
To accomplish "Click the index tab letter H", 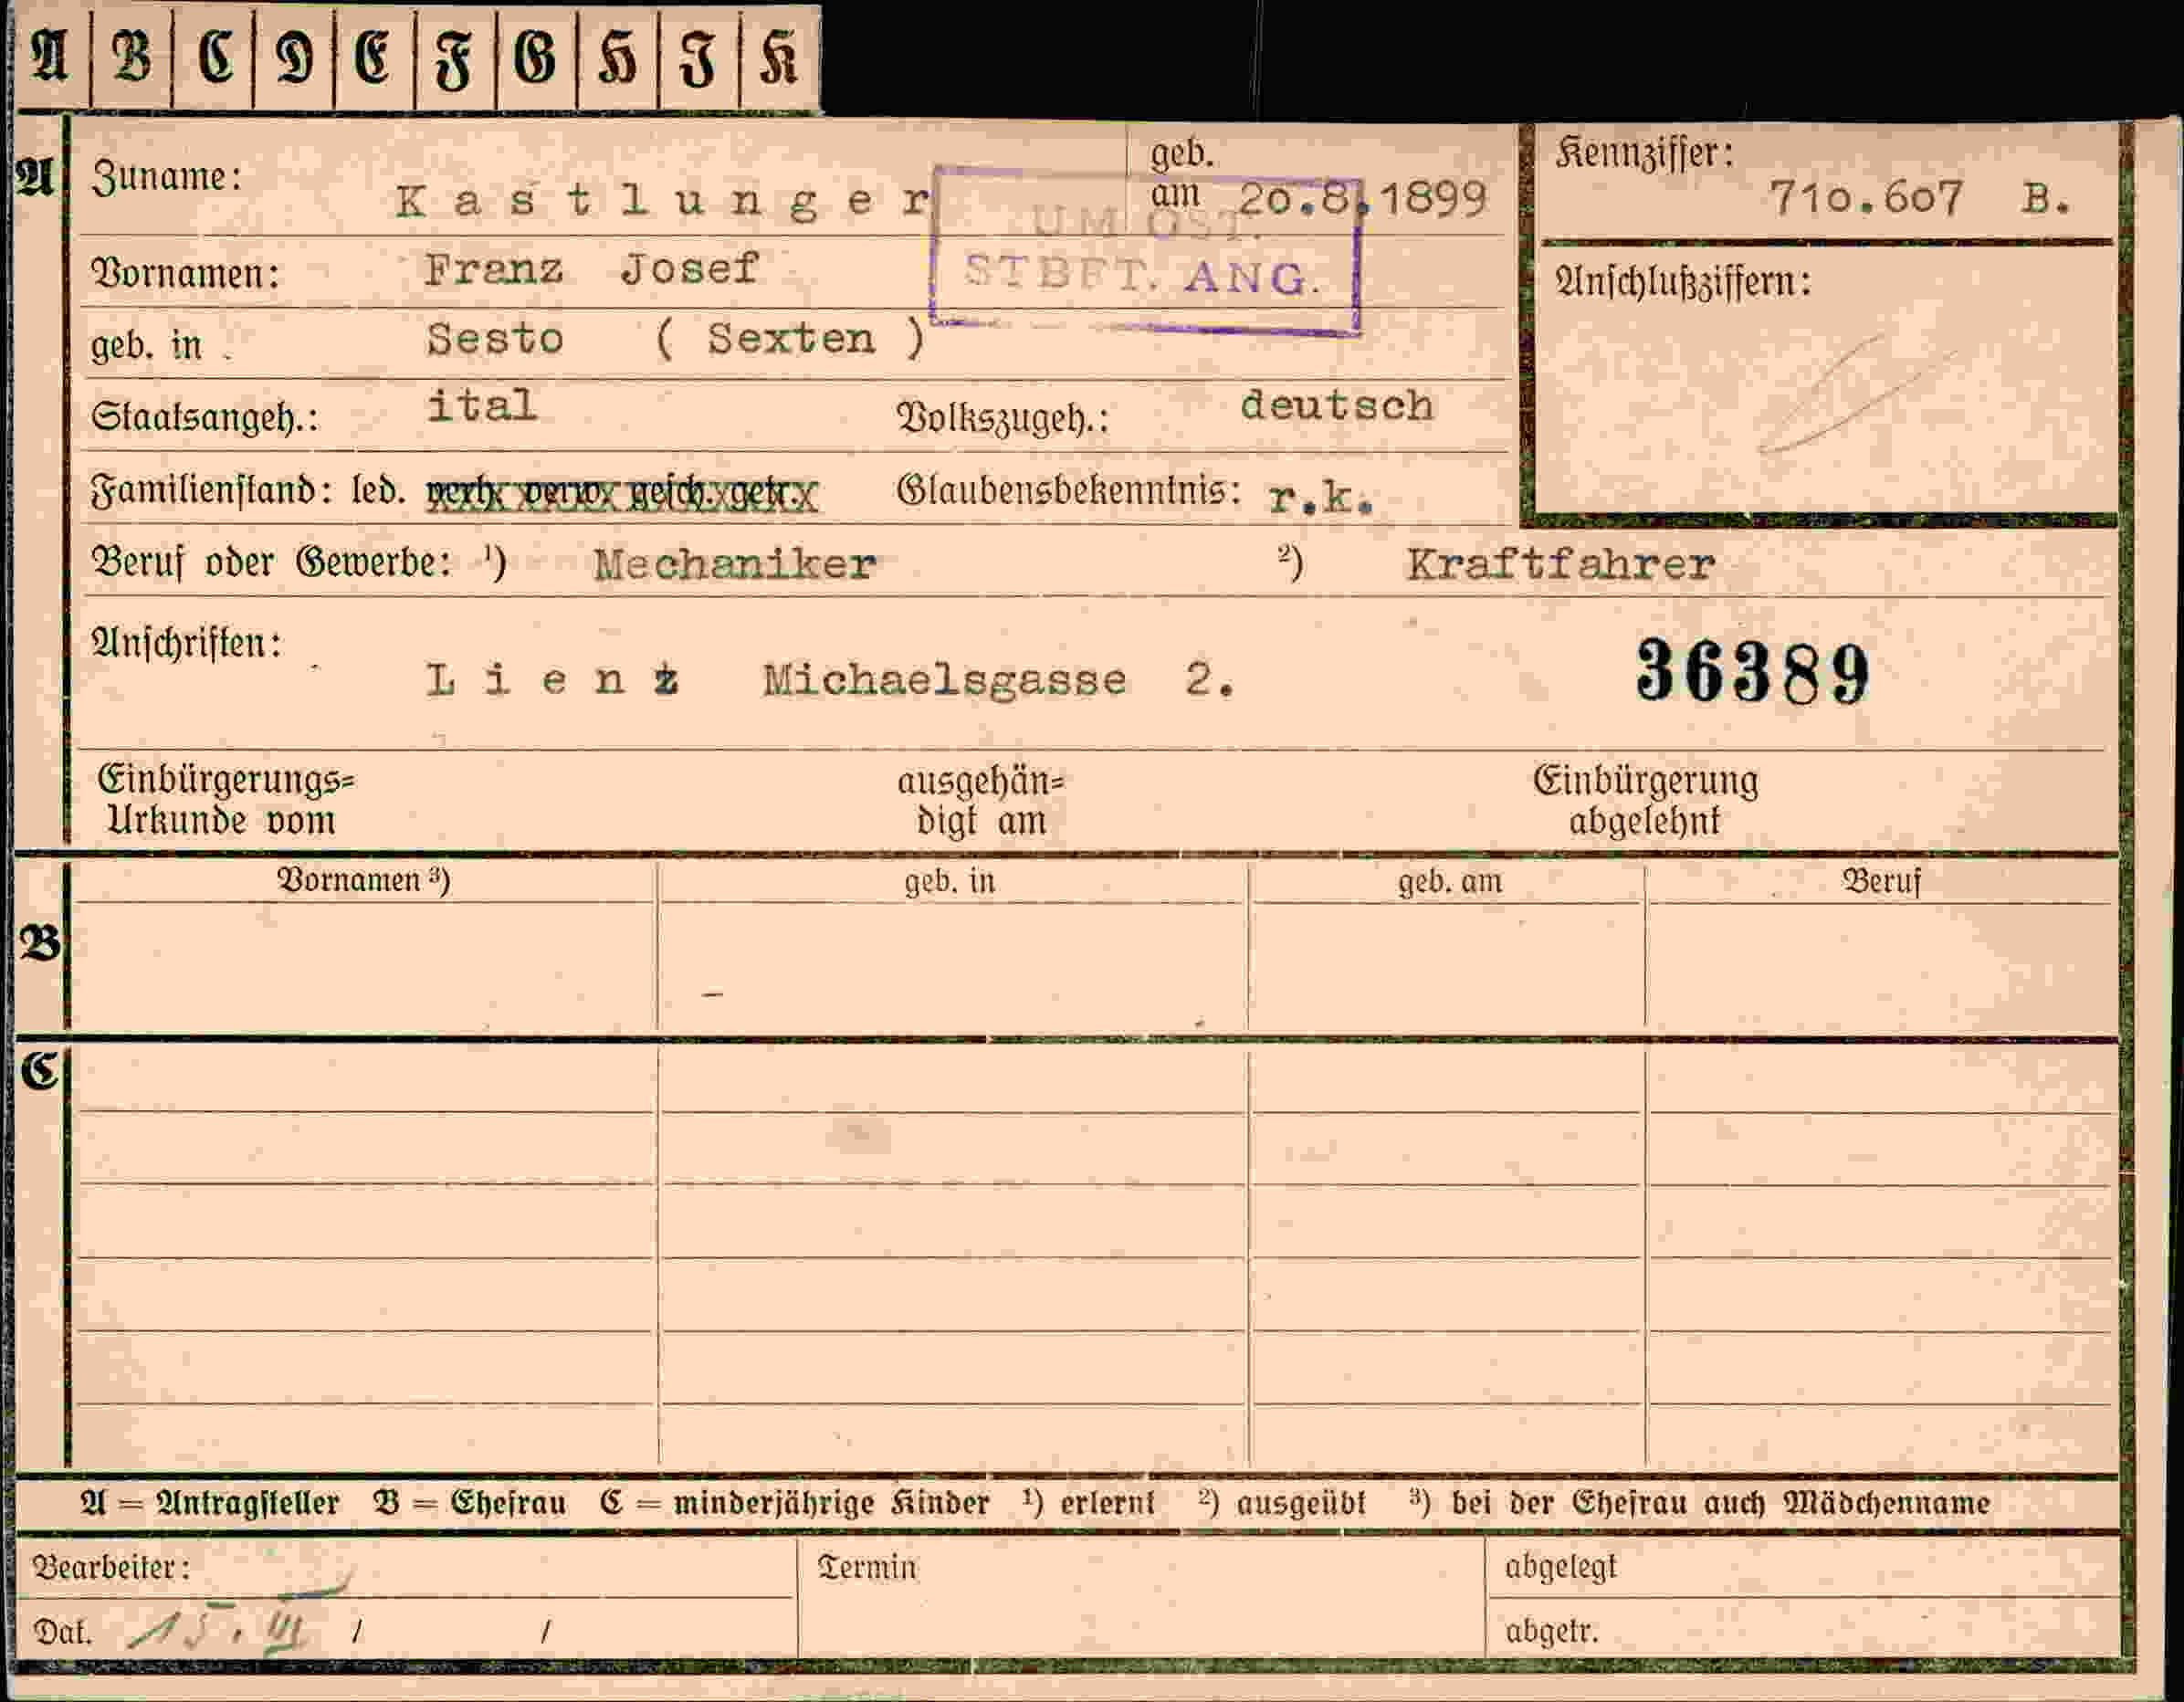I will (x=617, y=60).
